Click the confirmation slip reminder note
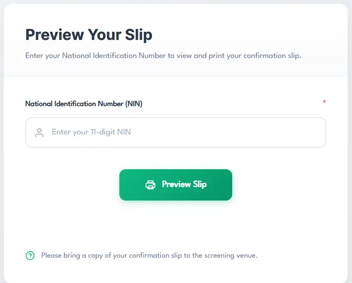Screen dimensions: 352x283 (149, 256)
